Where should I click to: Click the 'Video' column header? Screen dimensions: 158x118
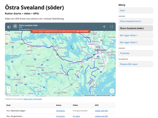click(75, 105)
